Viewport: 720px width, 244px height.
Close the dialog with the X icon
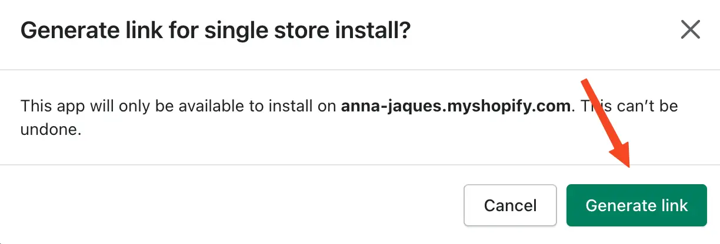pos(690,29)
